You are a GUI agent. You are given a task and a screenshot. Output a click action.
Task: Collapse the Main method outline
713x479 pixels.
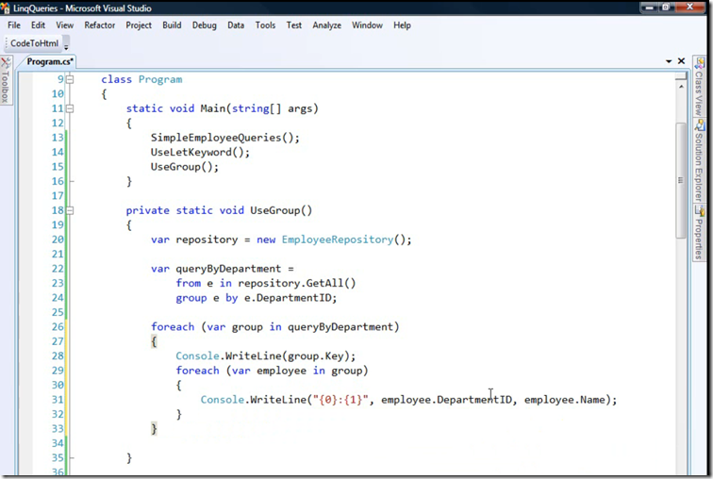(x=70, y=108)
